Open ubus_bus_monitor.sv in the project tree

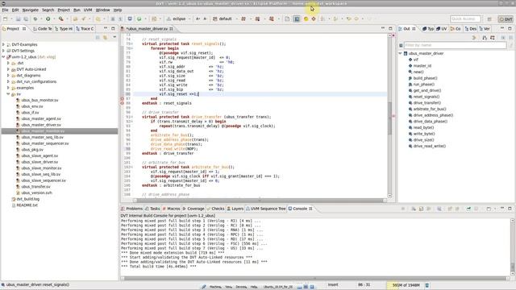(x=40, y=100)
